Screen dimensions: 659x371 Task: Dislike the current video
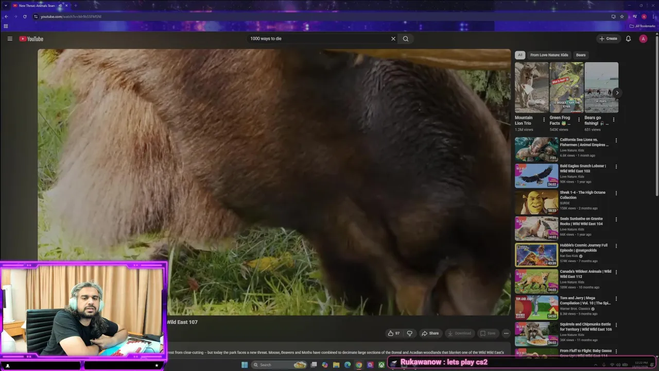(x=410, y=333)
